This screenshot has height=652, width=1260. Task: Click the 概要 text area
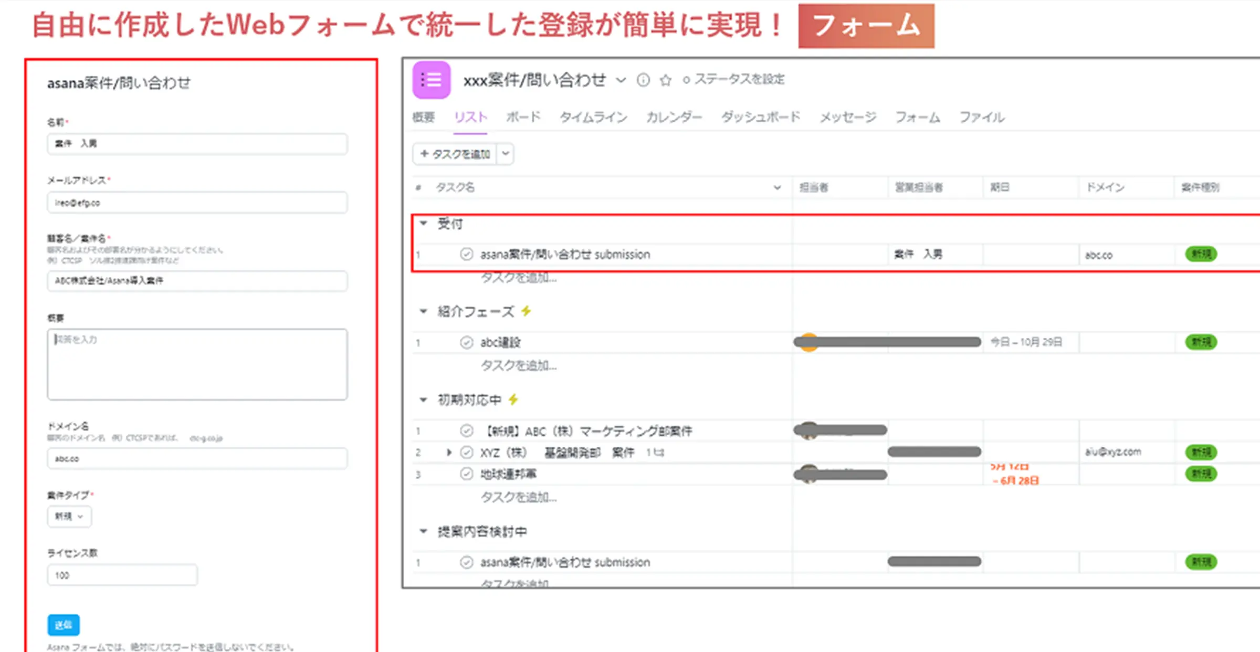[x=197, y=364]
